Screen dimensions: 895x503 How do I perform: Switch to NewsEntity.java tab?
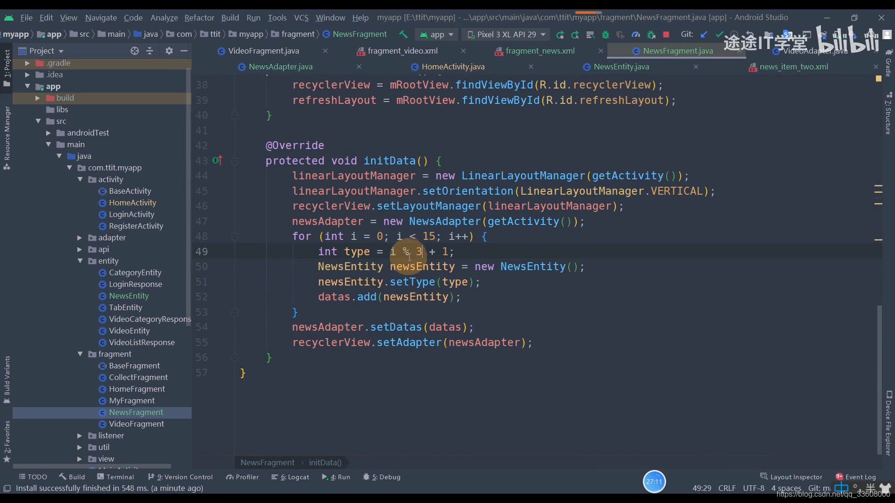pyautogui.click(x=621, y=67)
